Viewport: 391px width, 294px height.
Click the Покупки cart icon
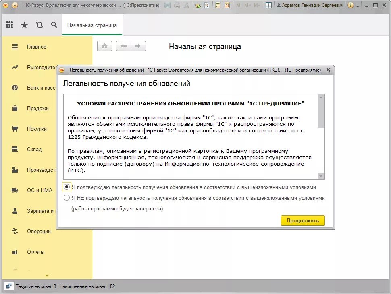[x=15, y=129]
